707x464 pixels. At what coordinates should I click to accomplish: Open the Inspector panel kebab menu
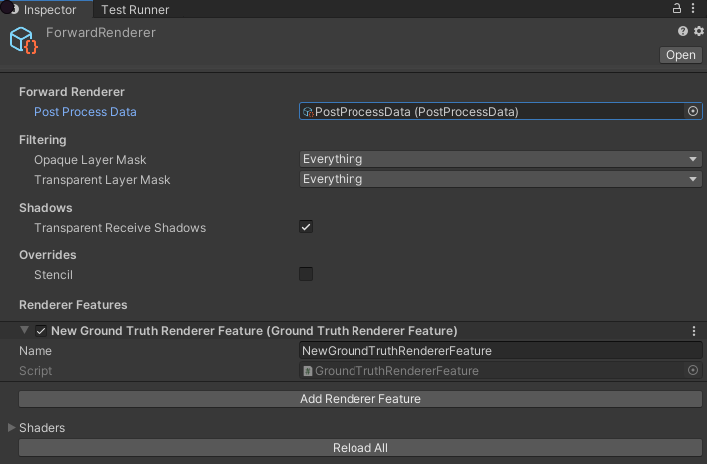[694, 9]
